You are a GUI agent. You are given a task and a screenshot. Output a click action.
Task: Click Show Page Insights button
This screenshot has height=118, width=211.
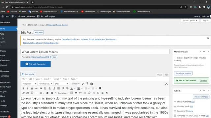(183, 73)
